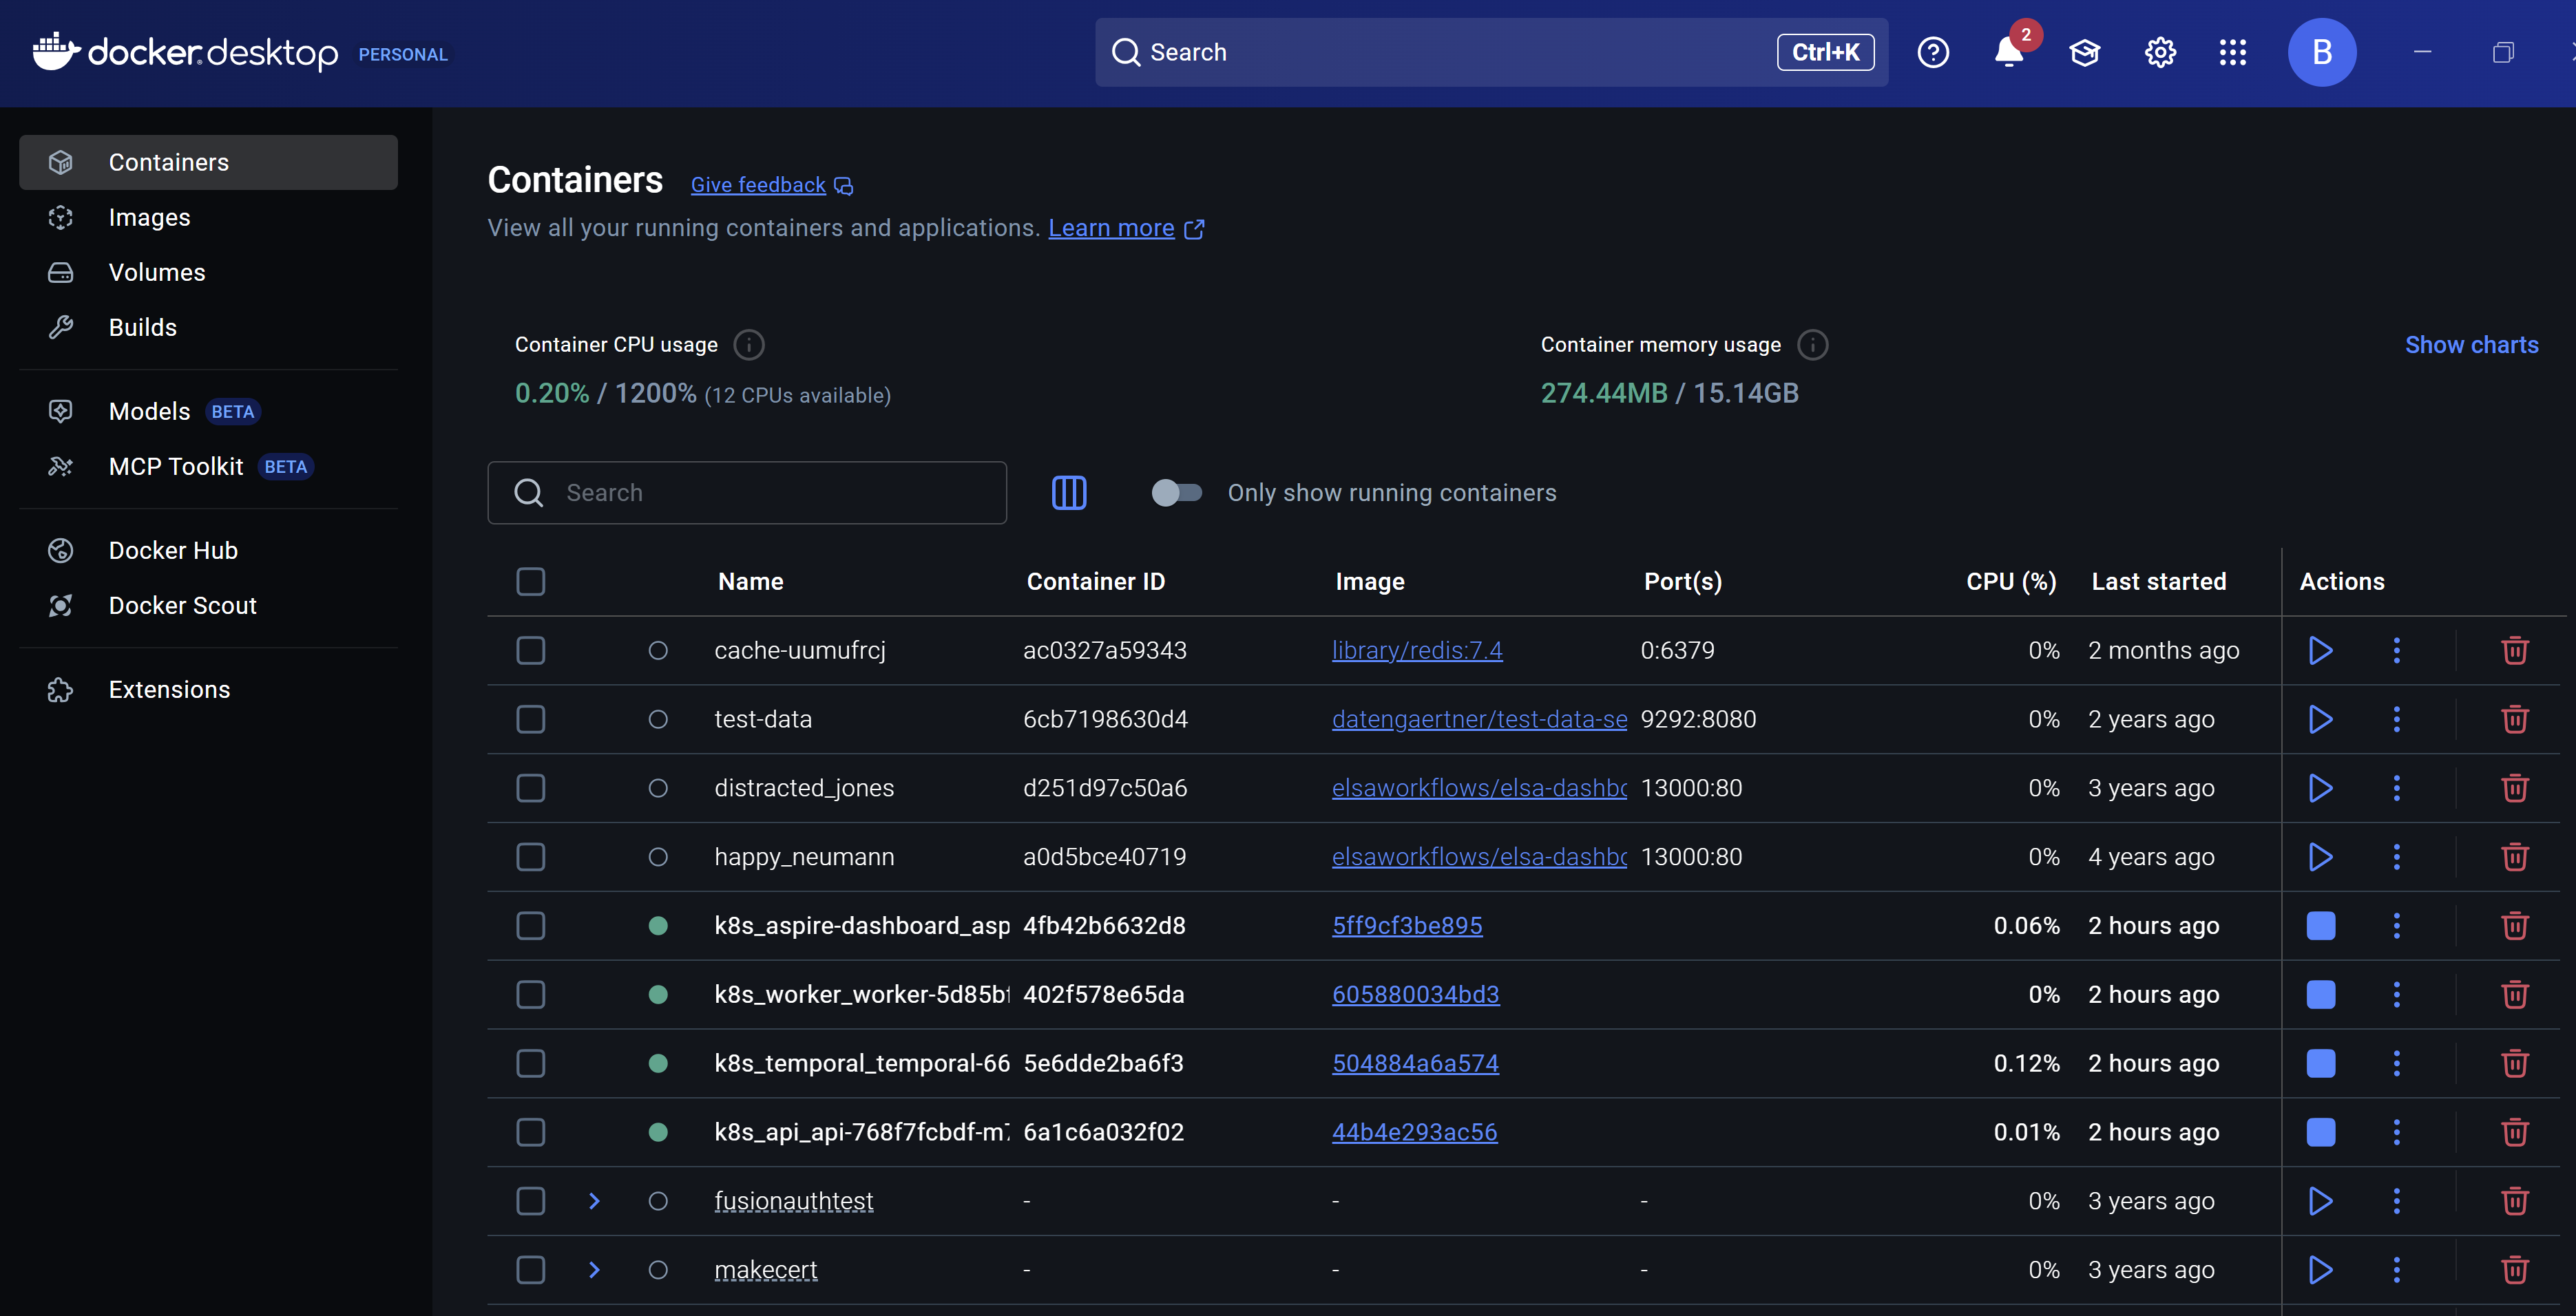Click Show charts to display usage graphs
This screenshot has width=2576, height=1316.
(2471, 343)
